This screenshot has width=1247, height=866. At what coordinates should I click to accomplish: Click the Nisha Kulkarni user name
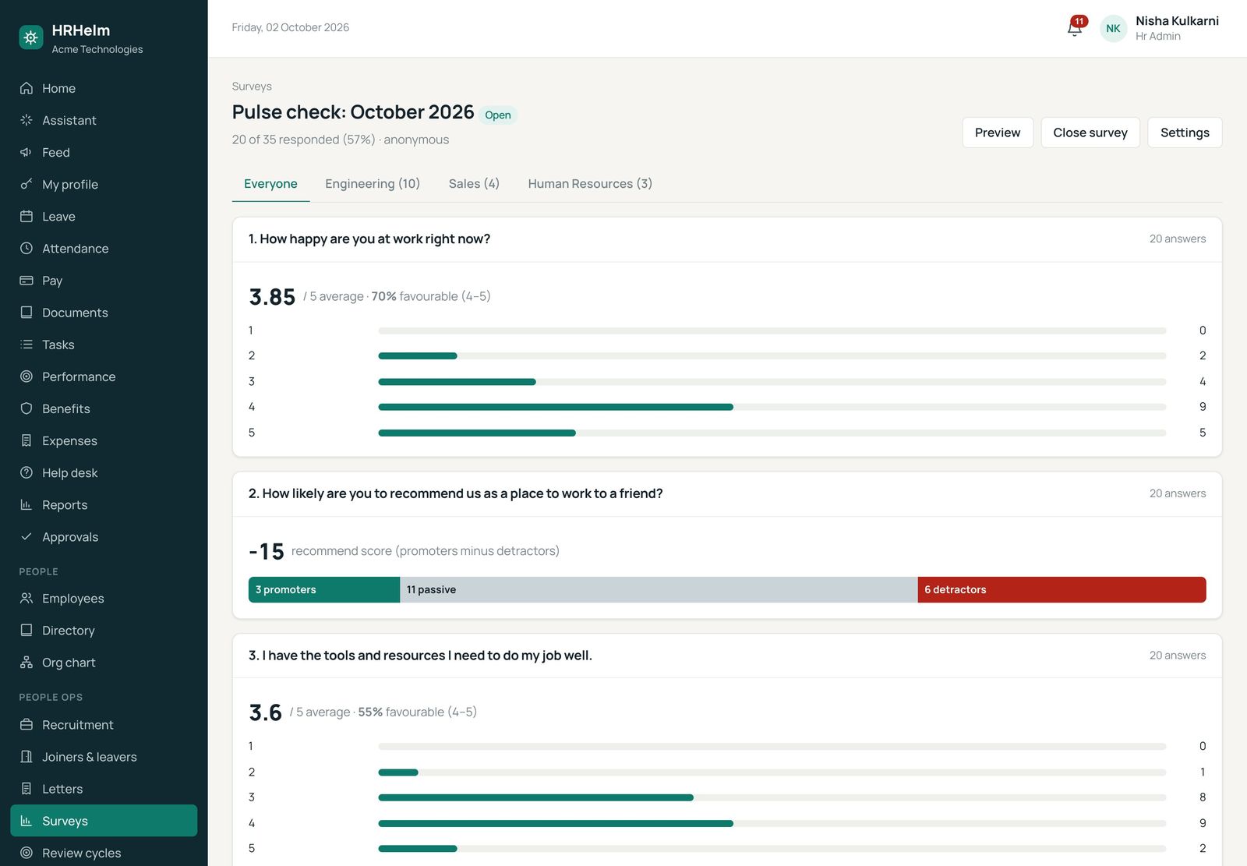click(x=1177, y=21)
